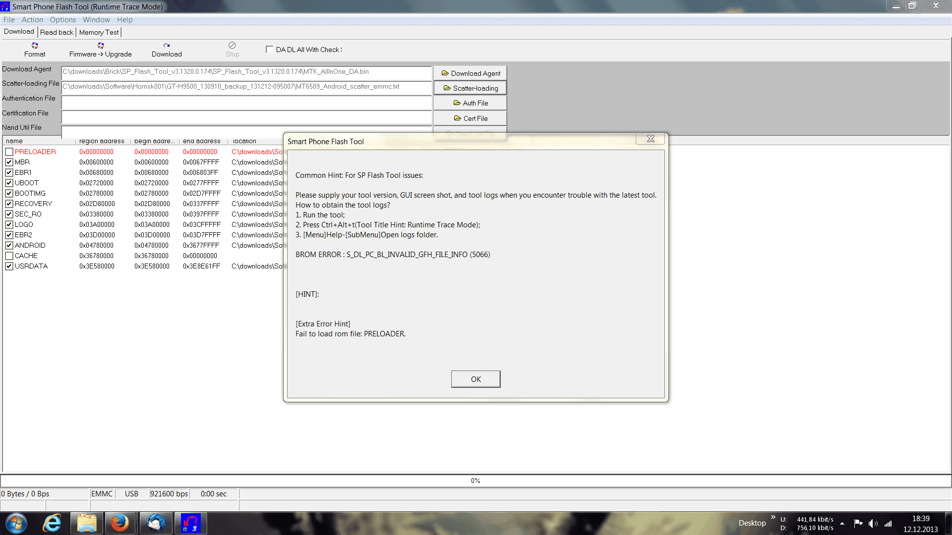This screenshot has height=535, width=952.
Task: Click the Certification File input field
Action: tap(246, 117)
